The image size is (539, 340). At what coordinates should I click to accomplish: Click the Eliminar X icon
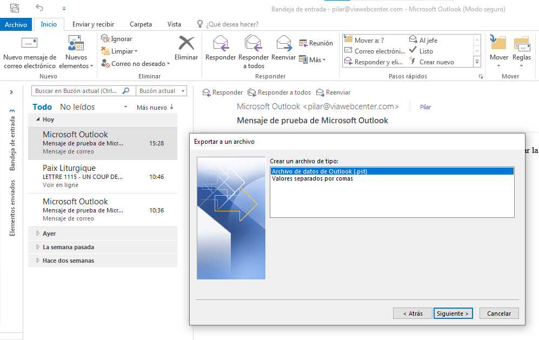(x=187, y=43)
